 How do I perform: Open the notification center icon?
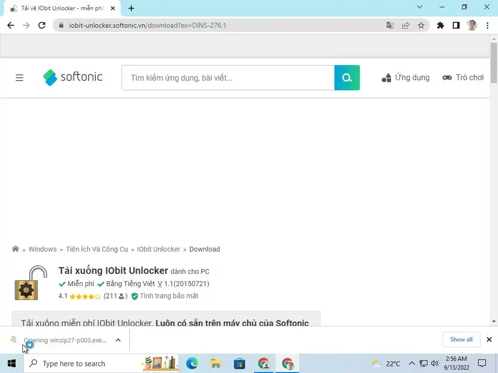482,363
